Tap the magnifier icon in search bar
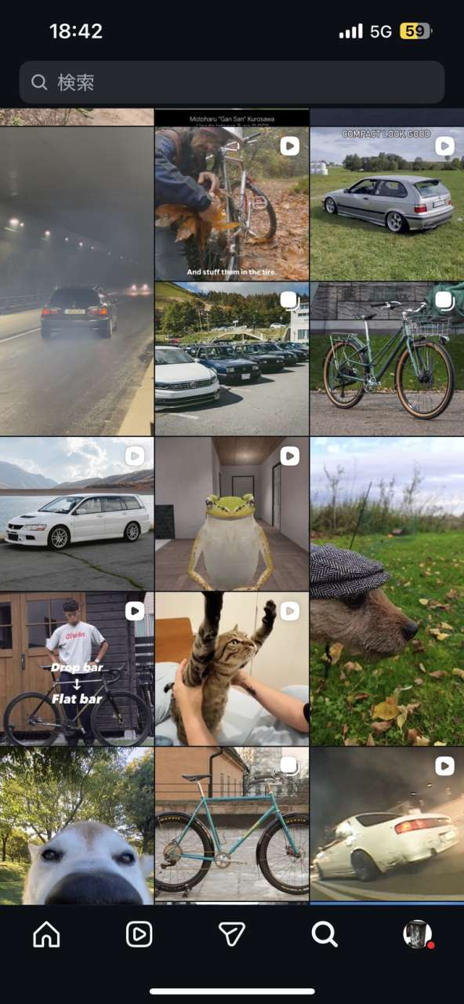The image size is (464, 1004). (x=39, y=82)
